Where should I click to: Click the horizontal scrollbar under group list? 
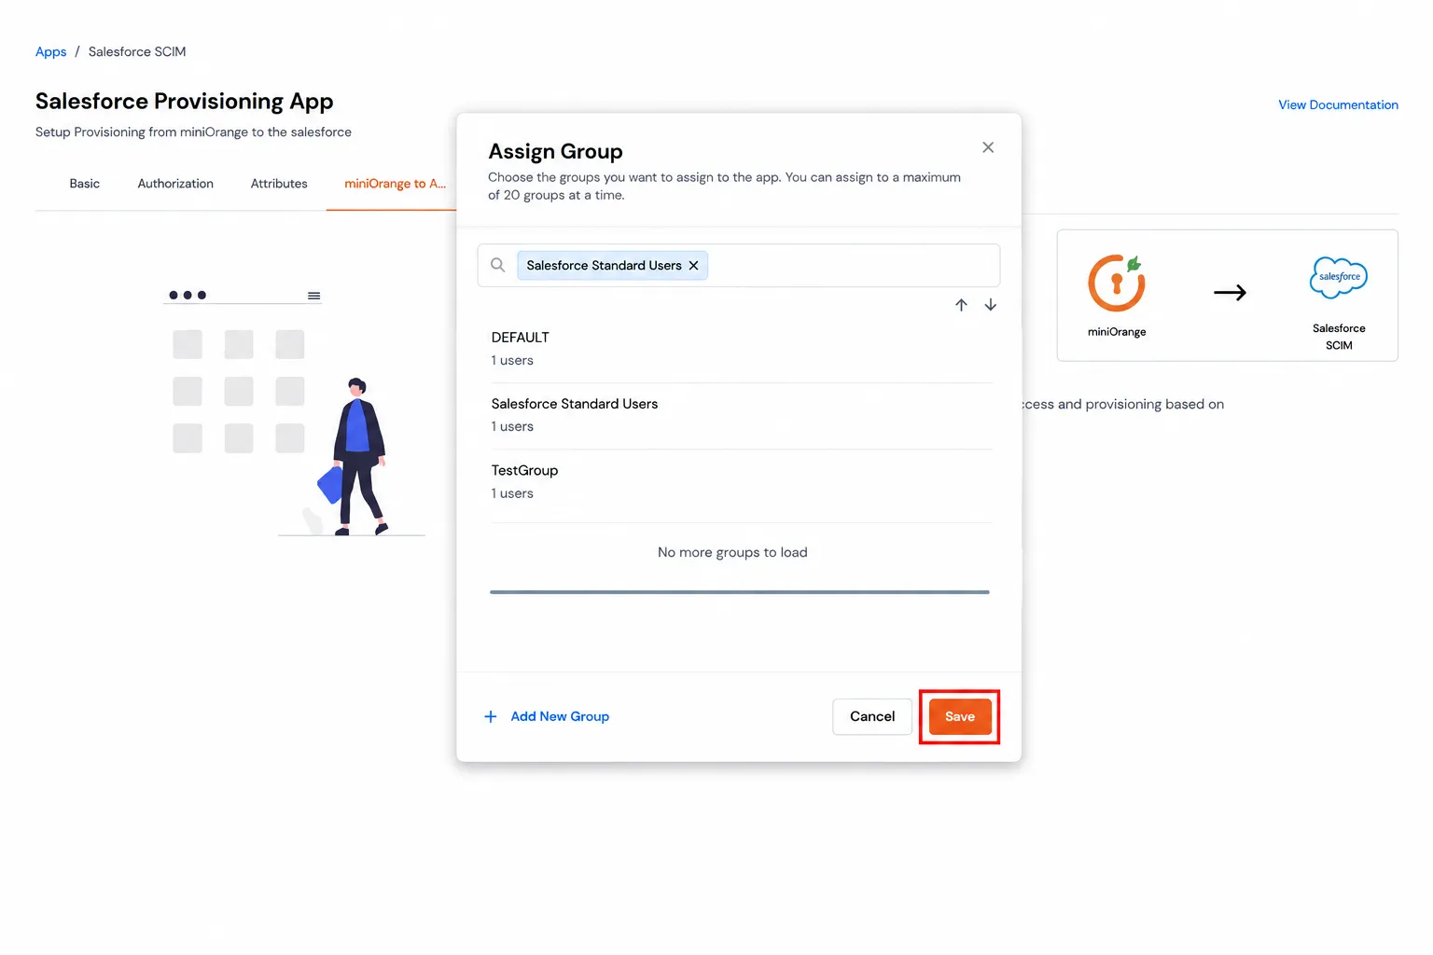point(740,592)
